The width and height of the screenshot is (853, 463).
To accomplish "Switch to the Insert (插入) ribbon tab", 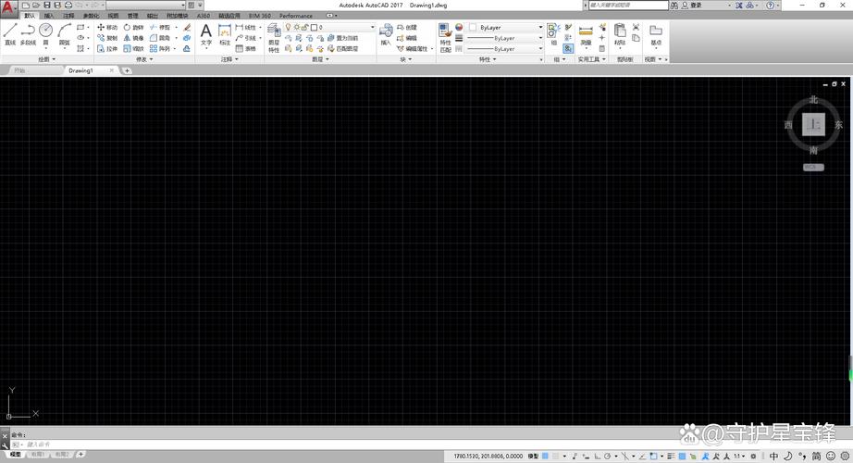I will pos(50,16).
